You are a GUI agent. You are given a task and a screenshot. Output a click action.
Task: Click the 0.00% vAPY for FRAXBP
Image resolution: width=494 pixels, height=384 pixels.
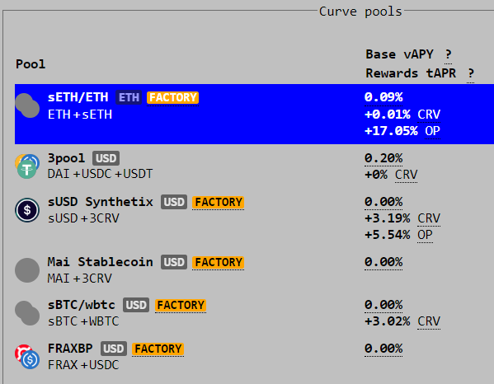point(383,349)
